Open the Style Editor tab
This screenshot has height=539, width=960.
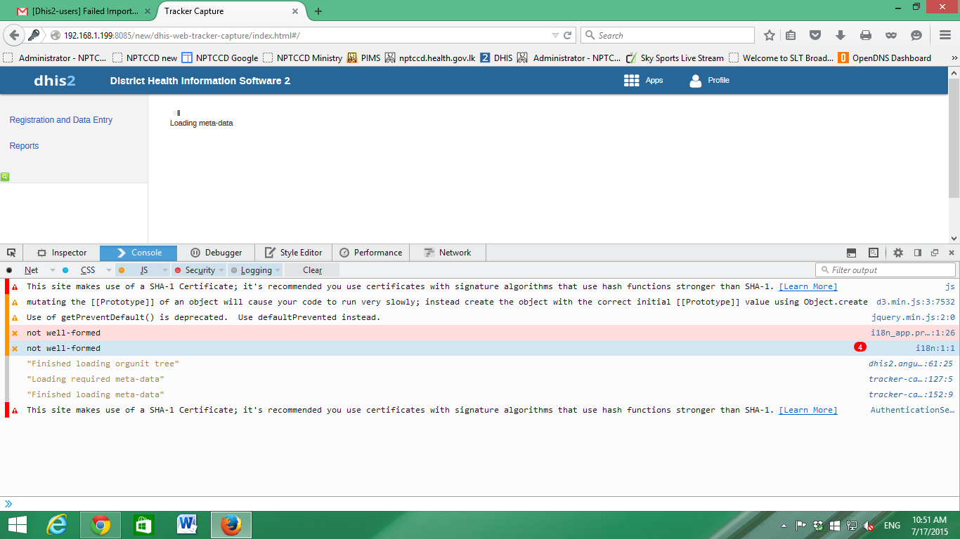293,253
